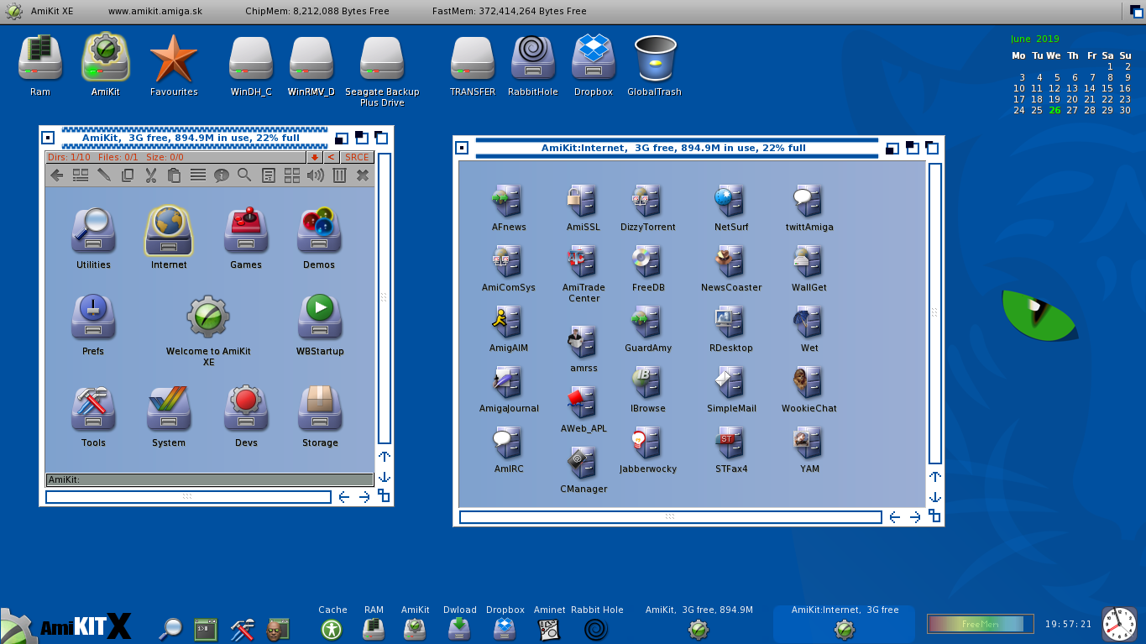1146x644 pixels.
Task: Toggle the speaker sound icon
Action: [x=316, y=175]
